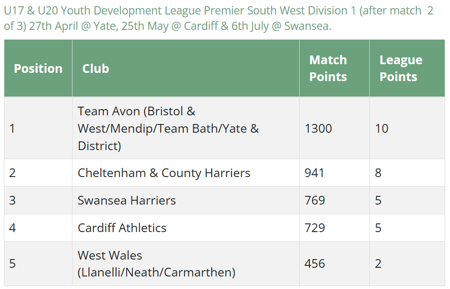This screenshot has height=289, width=450.
Task: Select the Position column header
Action: tap(38, 69)
